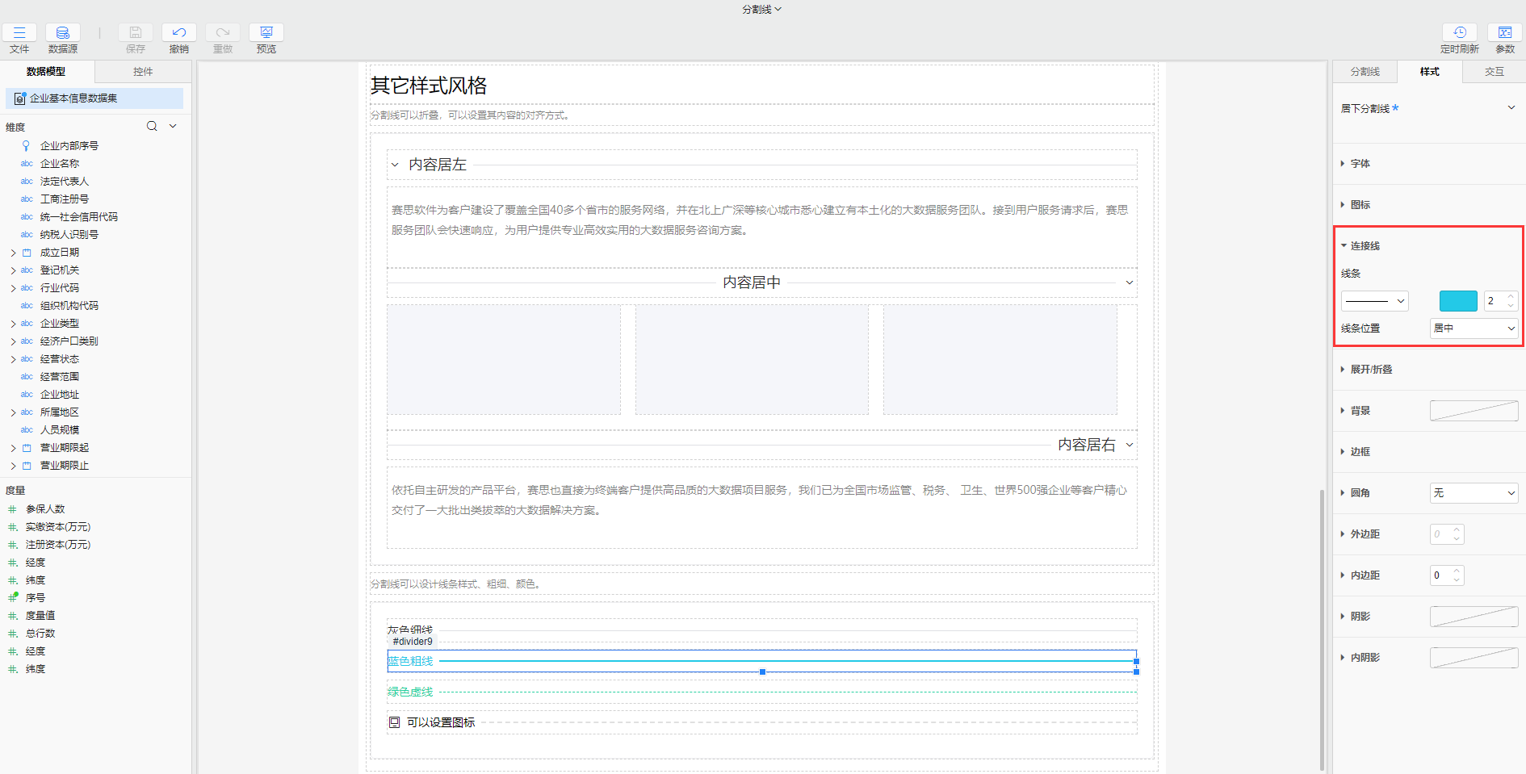Open report 预览 (preview)

[x=266, y=32]
